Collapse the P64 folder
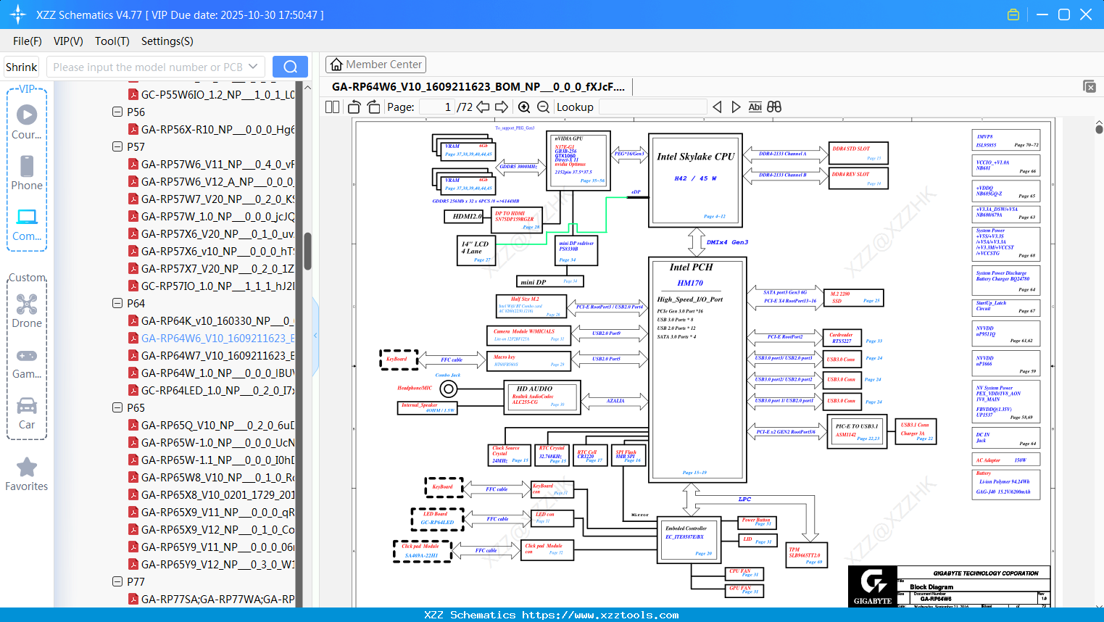This screenshot has width=1104, height=622. coord(117,303)
